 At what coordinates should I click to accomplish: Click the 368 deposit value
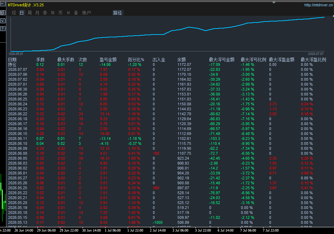pyautogui.click(x=156, y=188)
